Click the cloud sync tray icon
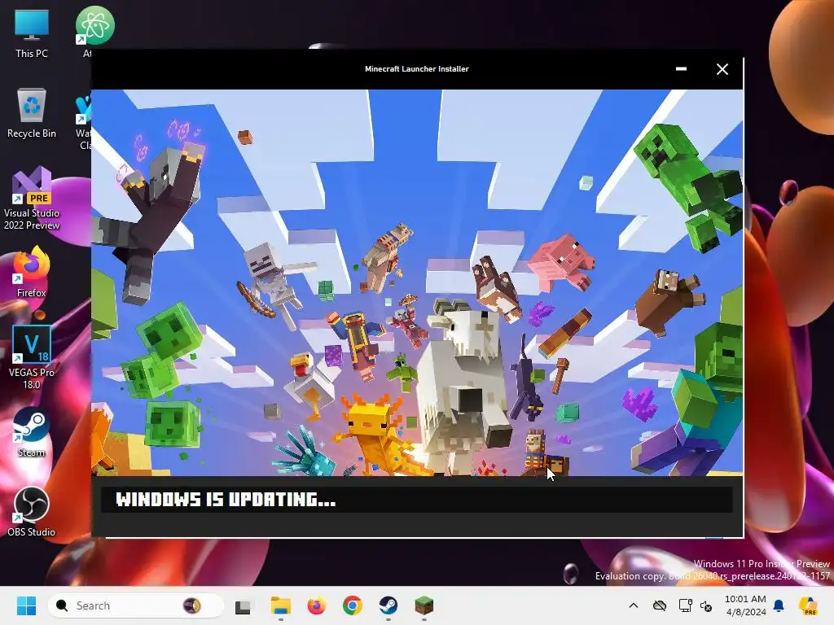 [660, 605]
